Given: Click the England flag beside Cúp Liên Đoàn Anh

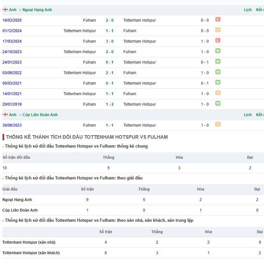Looking at the screenshot, I should pyautogui.click(x=5, y=115).
